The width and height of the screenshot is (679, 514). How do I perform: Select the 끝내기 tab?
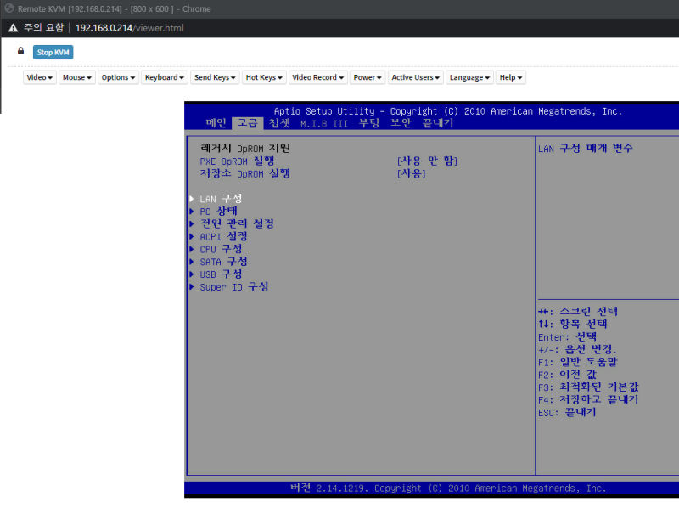click(x=436, y=121)
